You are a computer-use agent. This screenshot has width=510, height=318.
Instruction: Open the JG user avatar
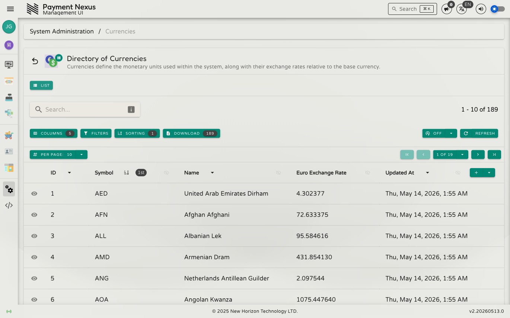9,27
